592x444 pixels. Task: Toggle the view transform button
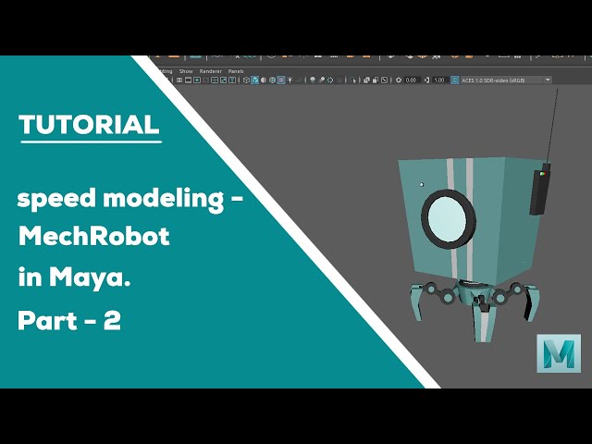point(455,80)
